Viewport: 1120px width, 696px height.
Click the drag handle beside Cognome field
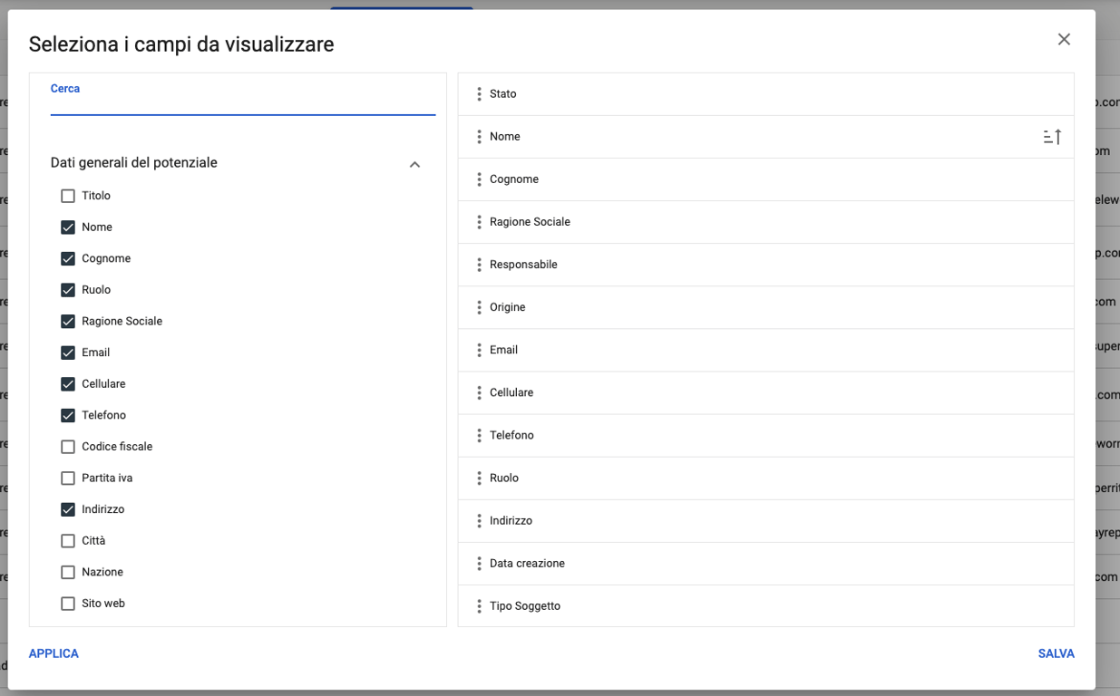pos(479,179)
